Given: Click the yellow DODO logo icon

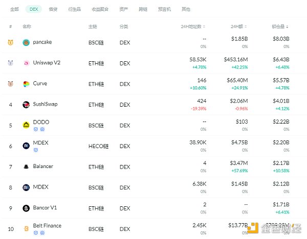Looking at the screenshot, I should (x=26, y=124).
